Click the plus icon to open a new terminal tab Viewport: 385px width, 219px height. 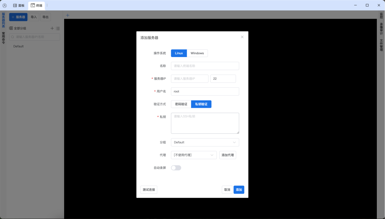pos(67,15)
